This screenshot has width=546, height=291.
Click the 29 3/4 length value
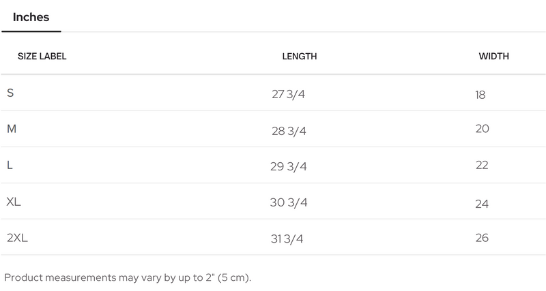tap(289, 167)
